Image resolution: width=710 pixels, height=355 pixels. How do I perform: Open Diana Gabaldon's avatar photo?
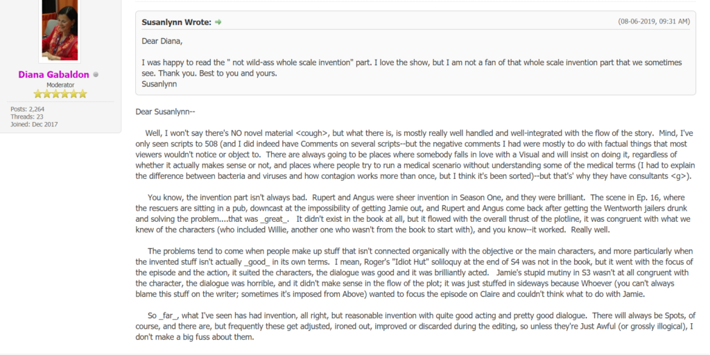60,30
